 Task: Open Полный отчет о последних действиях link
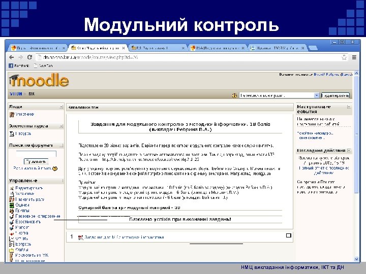click(324, 170)
